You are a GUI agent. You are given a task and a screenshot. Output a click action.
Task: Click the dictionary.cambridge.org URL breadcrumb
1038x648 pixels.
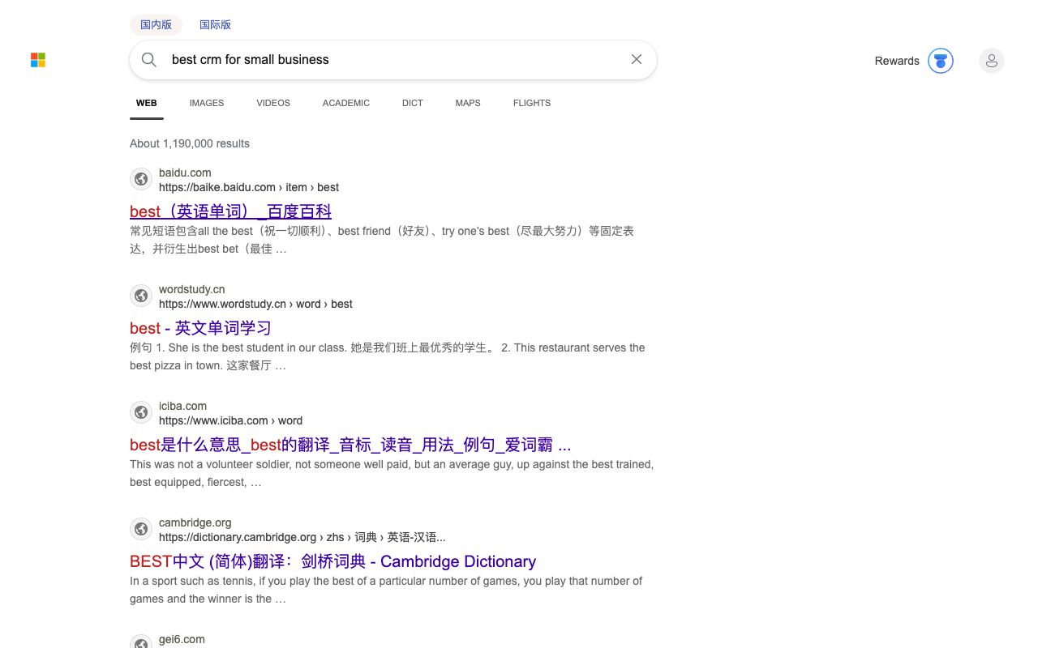click(302, 537)
